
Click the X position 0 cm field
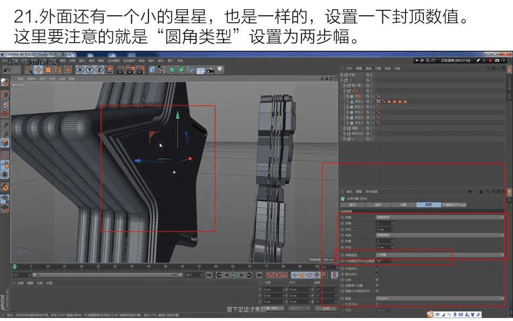273,290
